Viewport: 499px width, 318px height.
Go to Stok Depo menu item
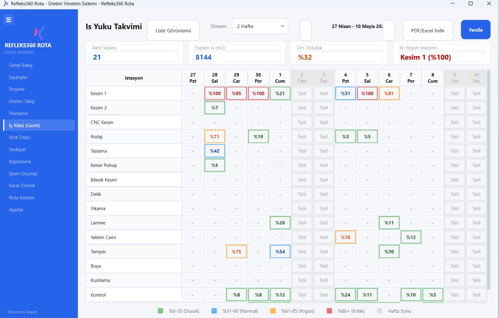(x=20, y=137)
